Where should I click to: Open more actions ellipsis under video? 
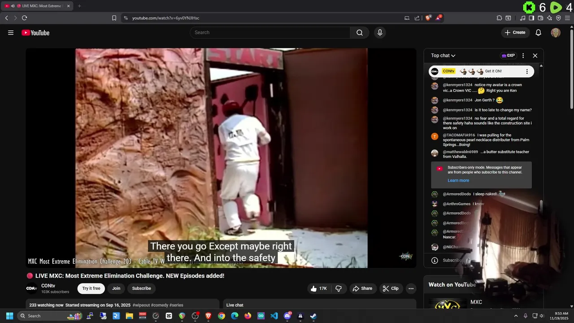(410, 288)
